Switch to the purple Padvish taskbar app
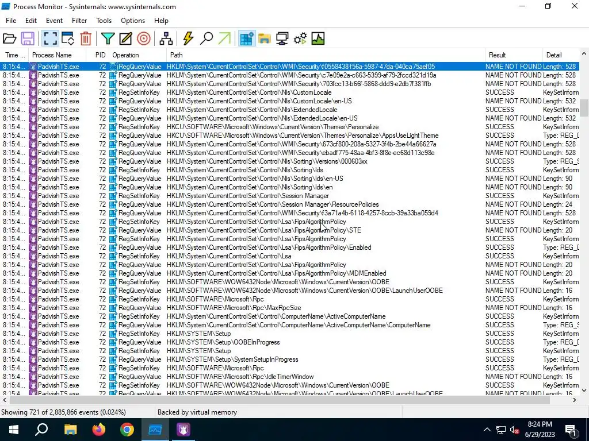 coord(183,430)
